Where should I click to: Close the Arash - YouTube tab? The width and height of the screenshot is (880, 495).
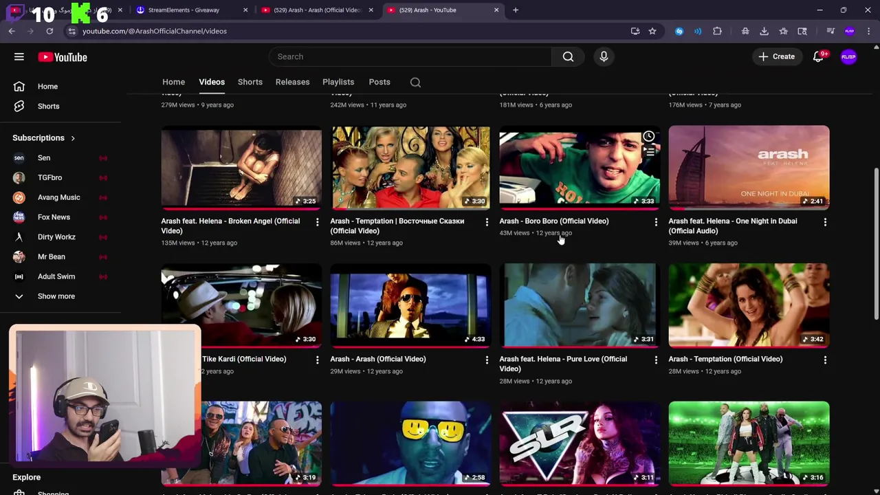496,10
